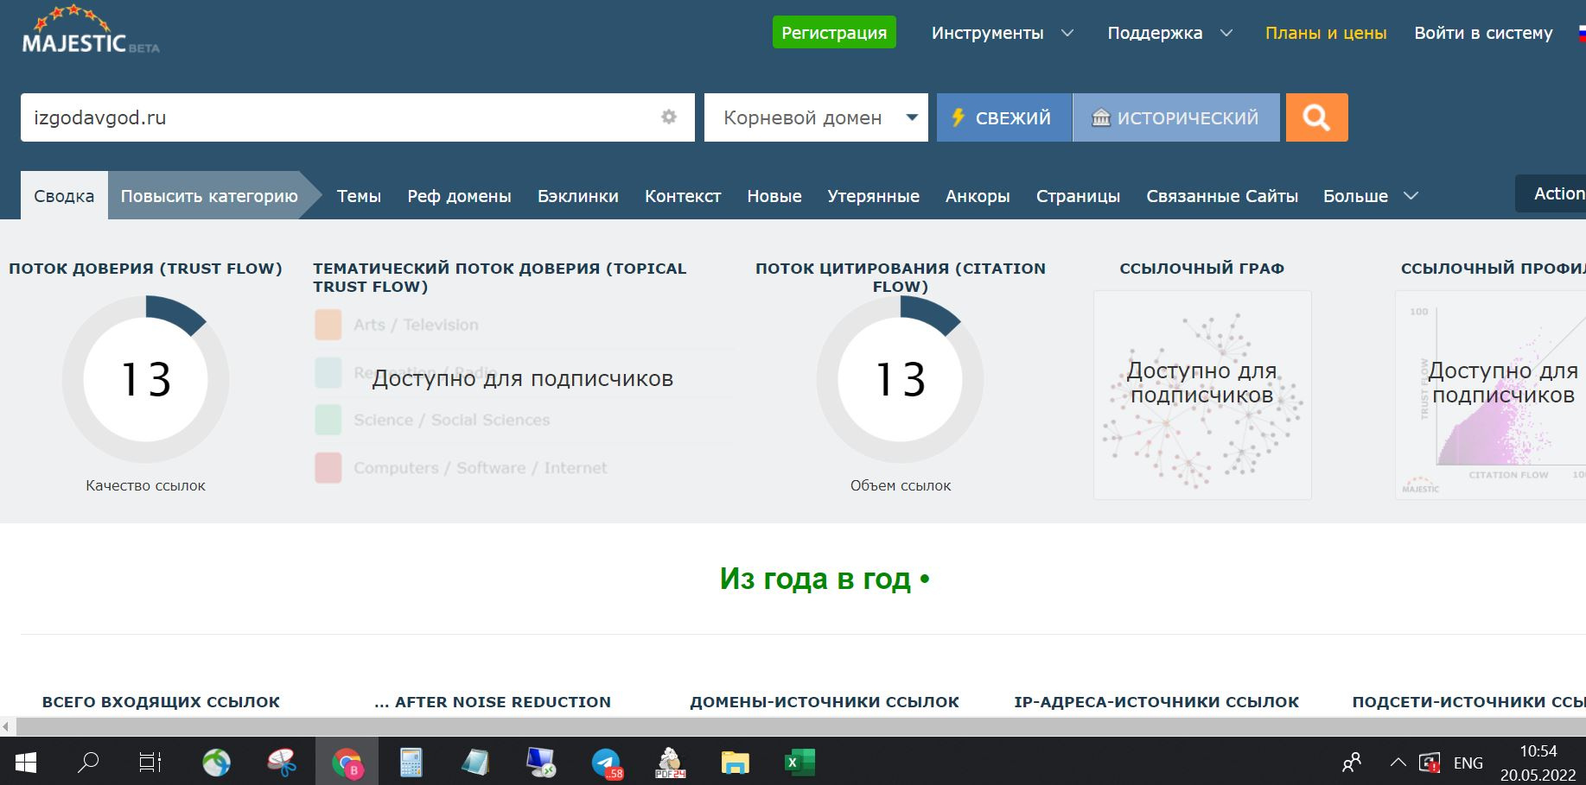Expand the Поддержка menu
The width and height of the screenshot is (1586, 785).
tap(1170, 33)
